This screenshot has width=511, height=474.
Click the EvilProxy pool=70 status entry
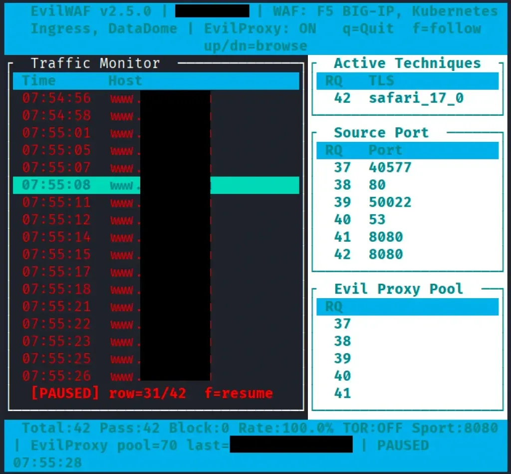click(104, 446)
